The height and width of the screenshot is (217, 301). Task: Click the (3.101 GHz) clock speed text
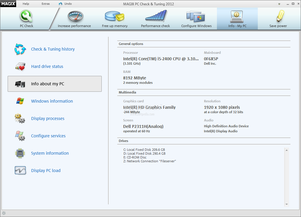click(x=132, y=64)
